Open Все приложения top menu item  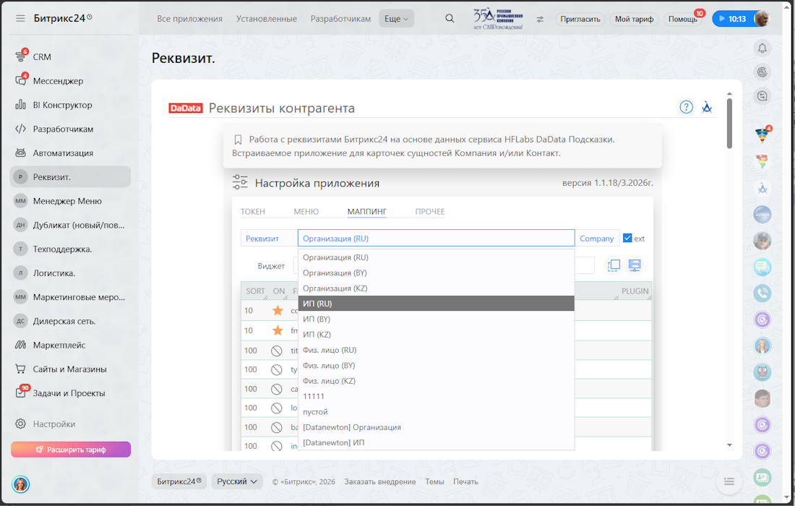pos(189,19)
